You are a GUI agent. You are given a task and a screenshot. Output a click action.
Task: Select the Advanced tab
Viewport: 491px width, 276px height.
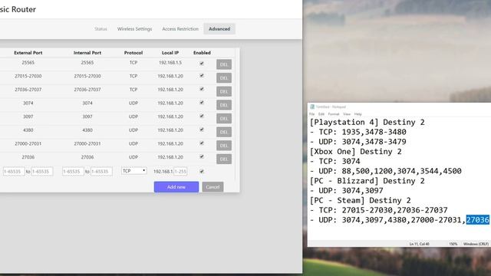click(x=219, y=29)
